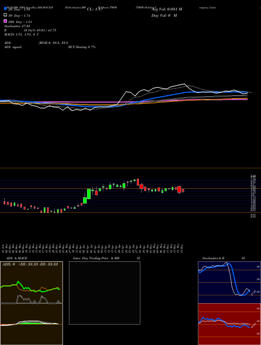The width and height of the screenshot is (261, 345).
Task: Click the white 50 Day legend swatch
Action: (5, 15)
